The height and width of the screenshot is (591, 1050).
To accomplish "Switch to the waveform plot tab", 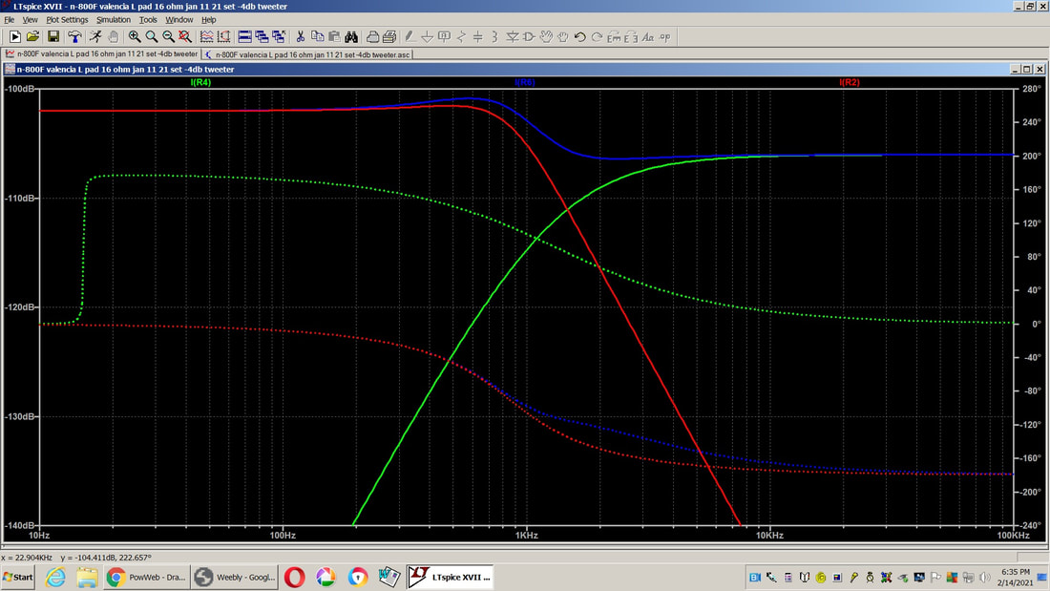I will [x=101, y=54].
